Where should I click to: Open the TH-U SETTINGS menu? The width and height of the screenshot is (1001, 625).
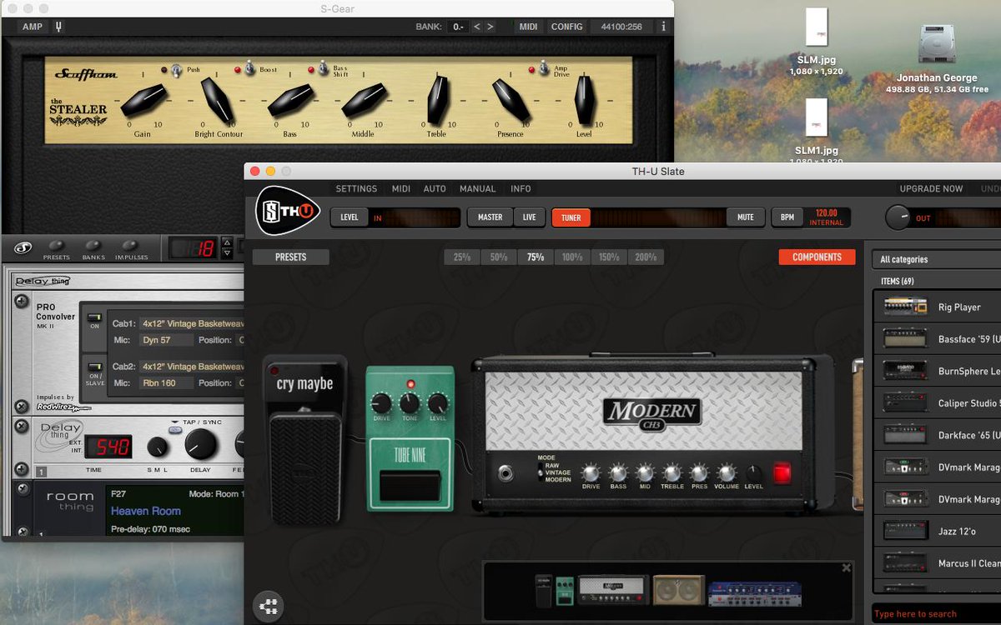356,189
